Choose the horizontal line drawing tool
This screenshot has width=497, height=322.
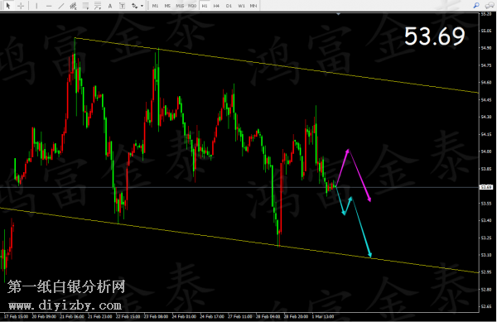[49, 6]
